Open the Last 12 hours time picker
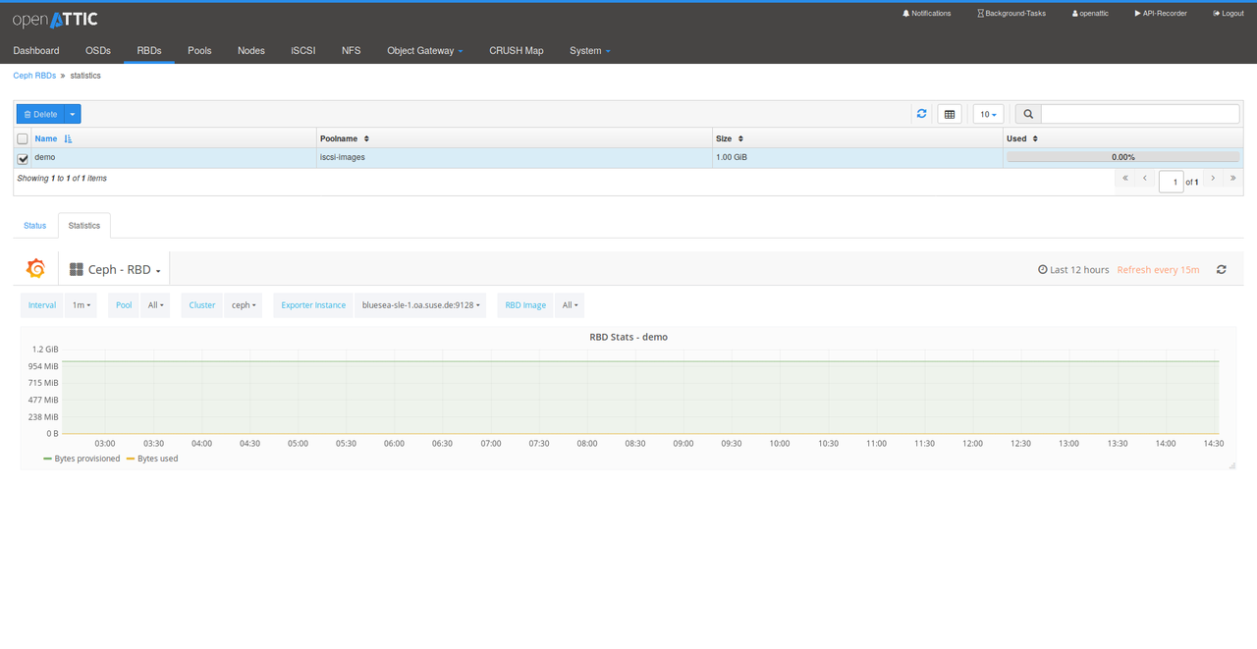This screenshot has width=1257, height=649. point(1073,269)
